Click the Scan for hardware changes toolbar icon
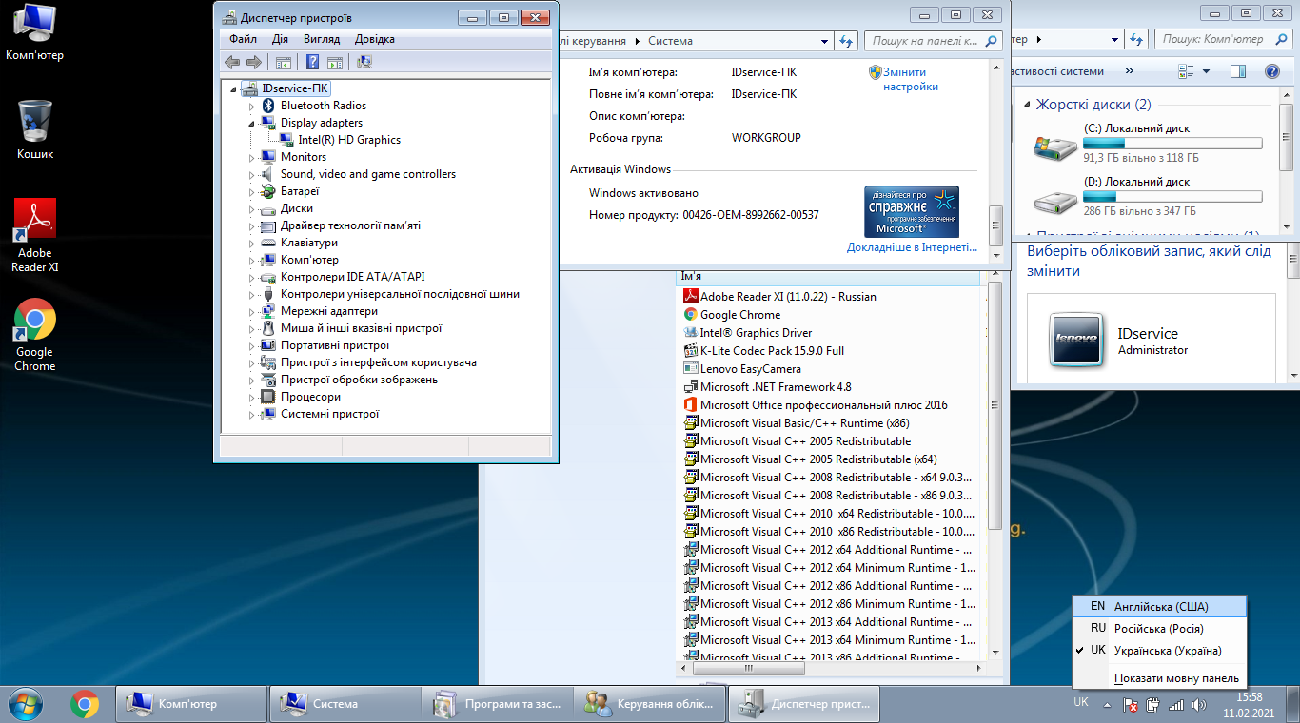 [364, 63]
